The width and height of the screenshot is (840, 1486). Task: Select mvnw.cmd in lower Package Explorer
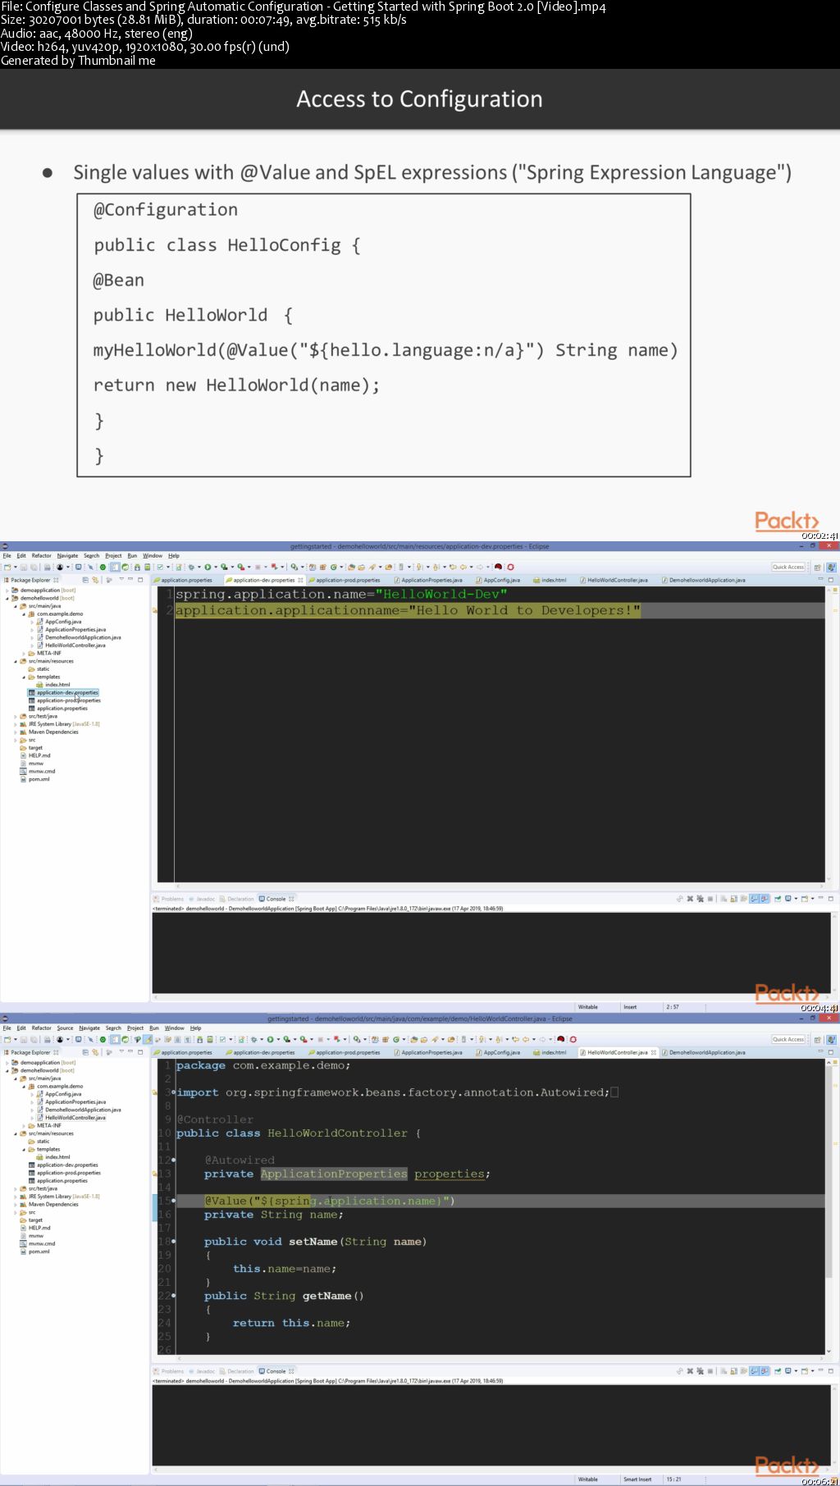[x=38, y=1243]
